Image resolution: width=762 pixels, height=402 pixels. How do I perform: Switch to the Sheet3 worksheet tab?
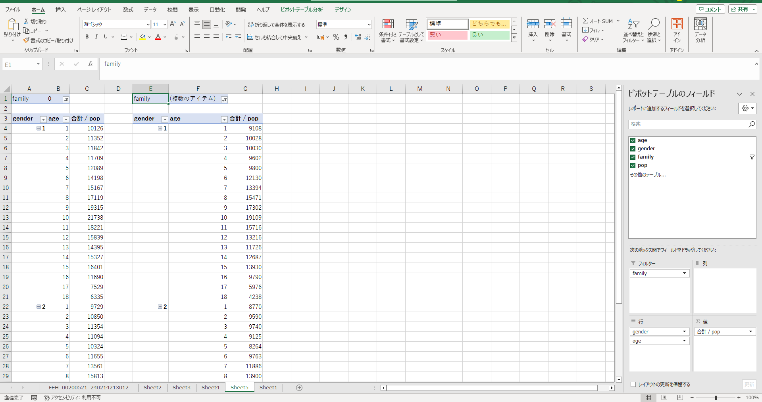181,387
